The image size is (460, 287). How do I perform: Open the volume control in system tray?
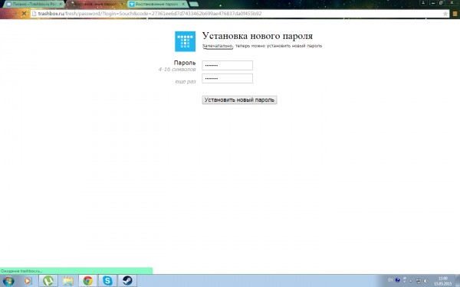(x=426, y=281)
